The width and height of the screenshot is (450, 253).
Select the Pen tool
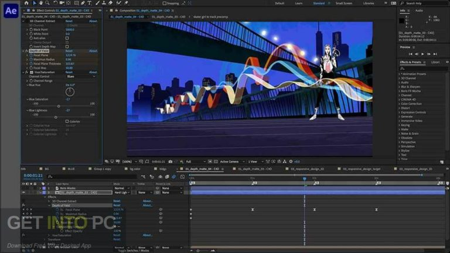[x=83, y=3]
